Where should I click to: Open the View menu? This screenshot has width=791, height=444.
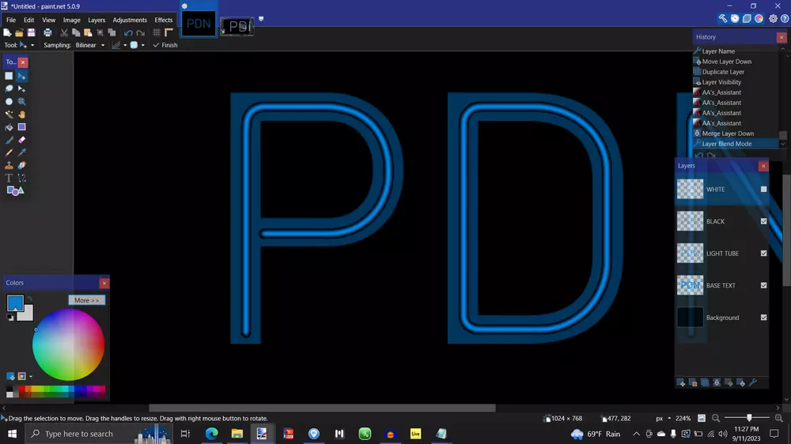click(x=48, y=20)
